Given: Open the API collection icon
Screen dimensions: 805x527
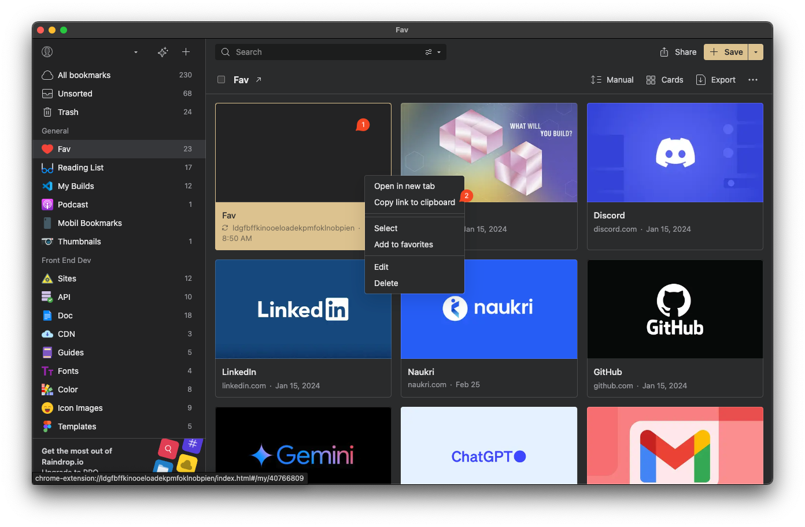Looking at the screenshot, I should (47, 297).
